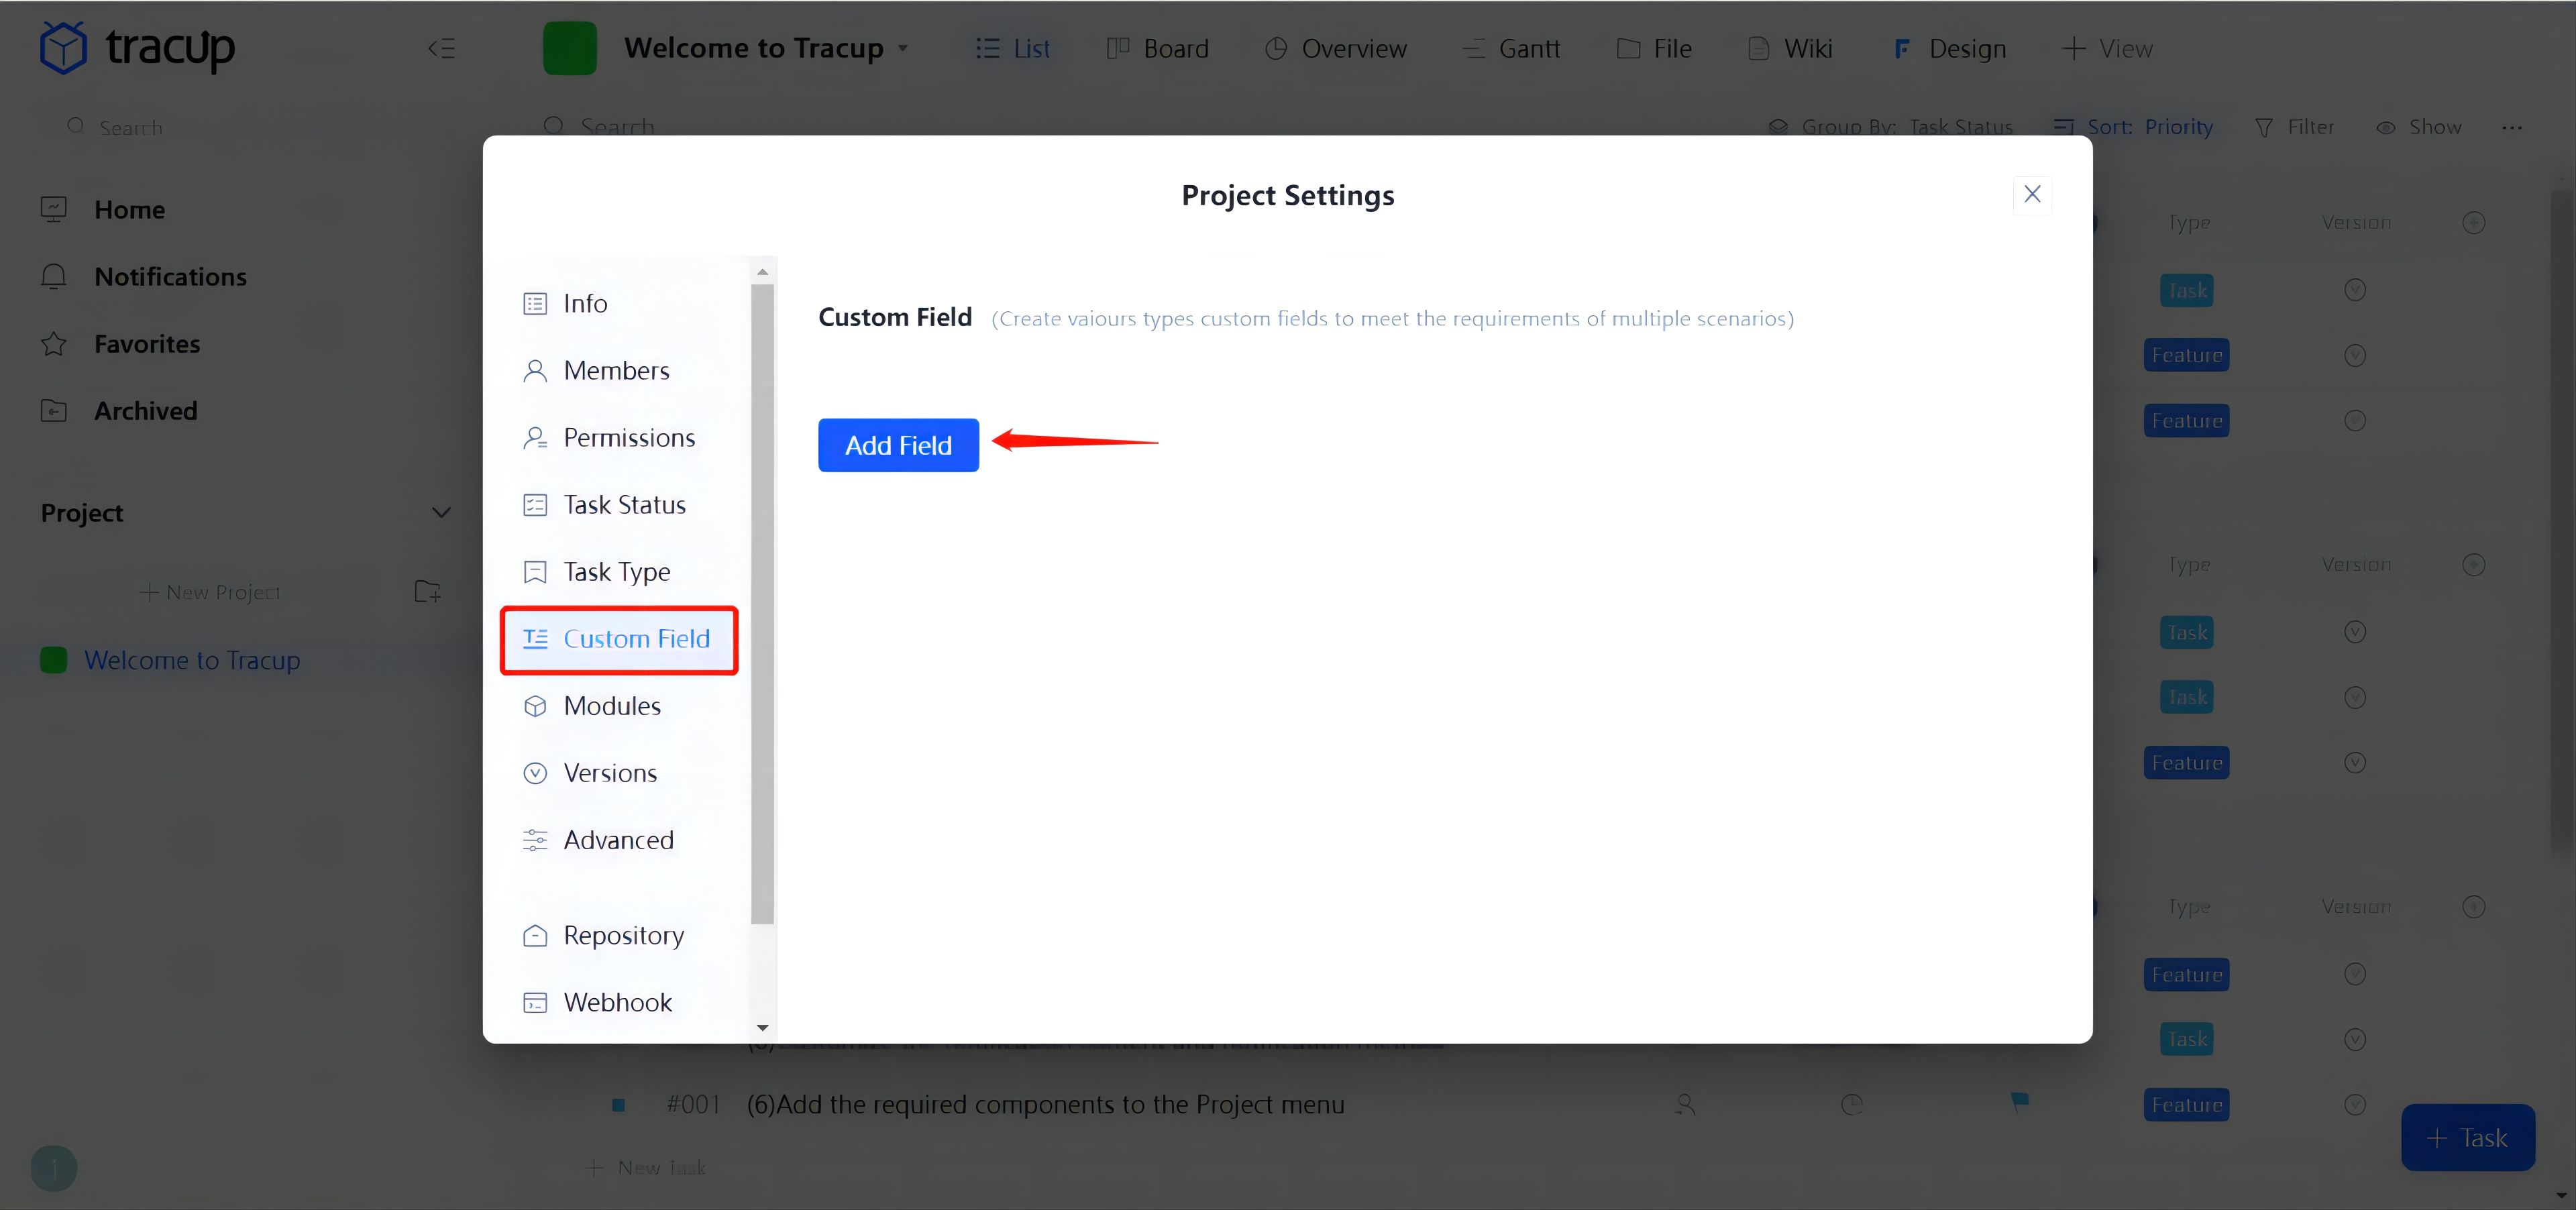Toggle Sort by Priority control
2576x1210 pixels.
[x=2133, y=127]
